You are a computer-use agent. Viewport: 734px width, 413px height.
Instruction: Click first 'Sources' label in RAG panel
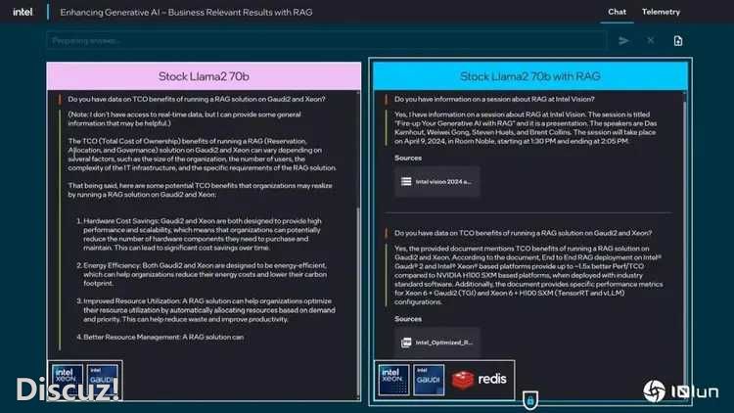click(408, 158)
